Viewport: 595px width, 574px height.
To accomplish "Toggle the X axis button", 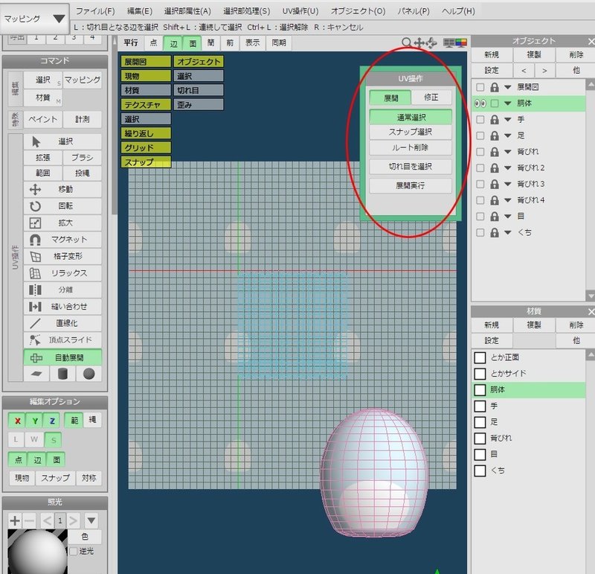I will point(17,420).
